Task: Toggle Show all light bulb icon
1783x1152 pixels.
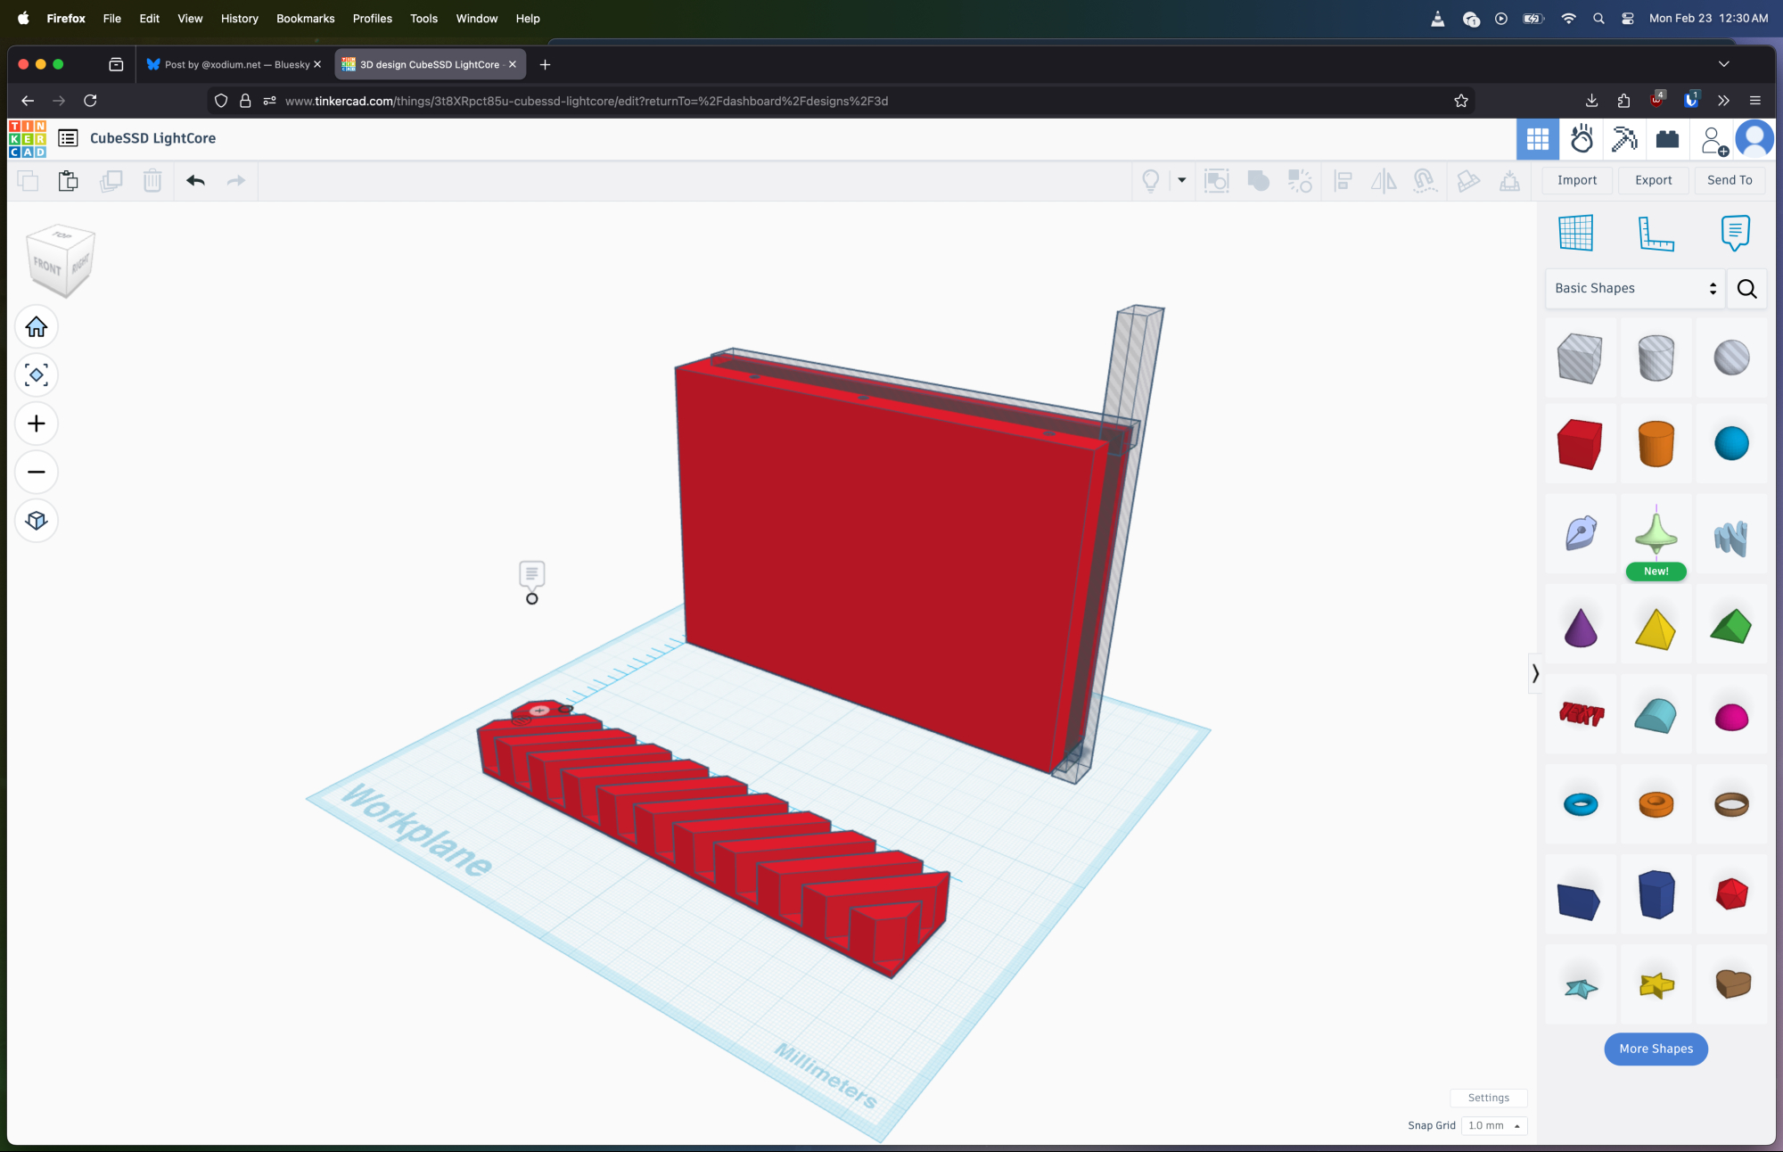Action: click(x=1151, y=181)
